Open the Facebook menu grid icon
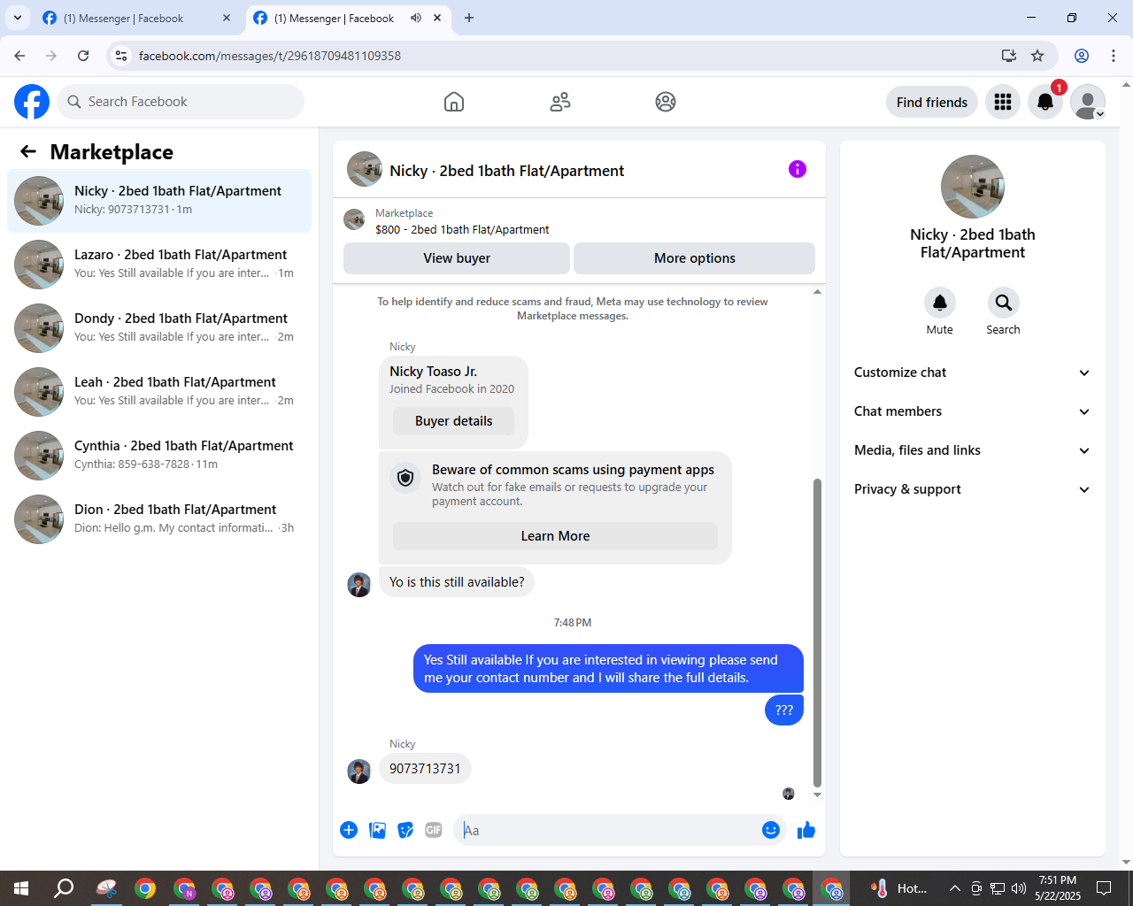This screenshot has height=906, width=1133. (1003, 102)
